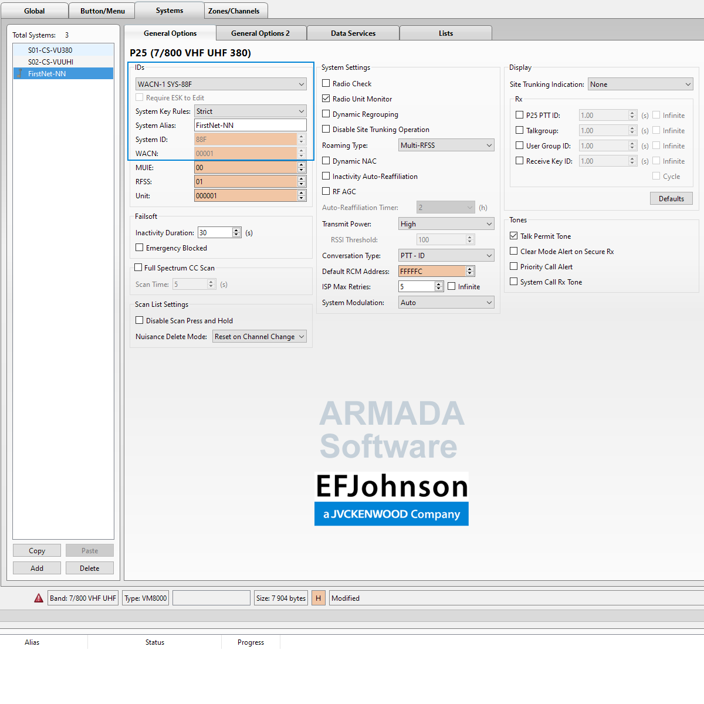Image resolution: width=704 pixels, height=704 pixels.
Task: Click the Delete system button
Action: point(89,568)
